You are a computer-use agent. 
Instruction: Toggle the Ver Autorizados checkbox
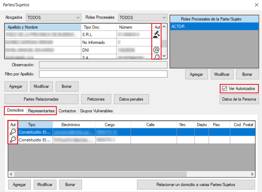[224, 89]
